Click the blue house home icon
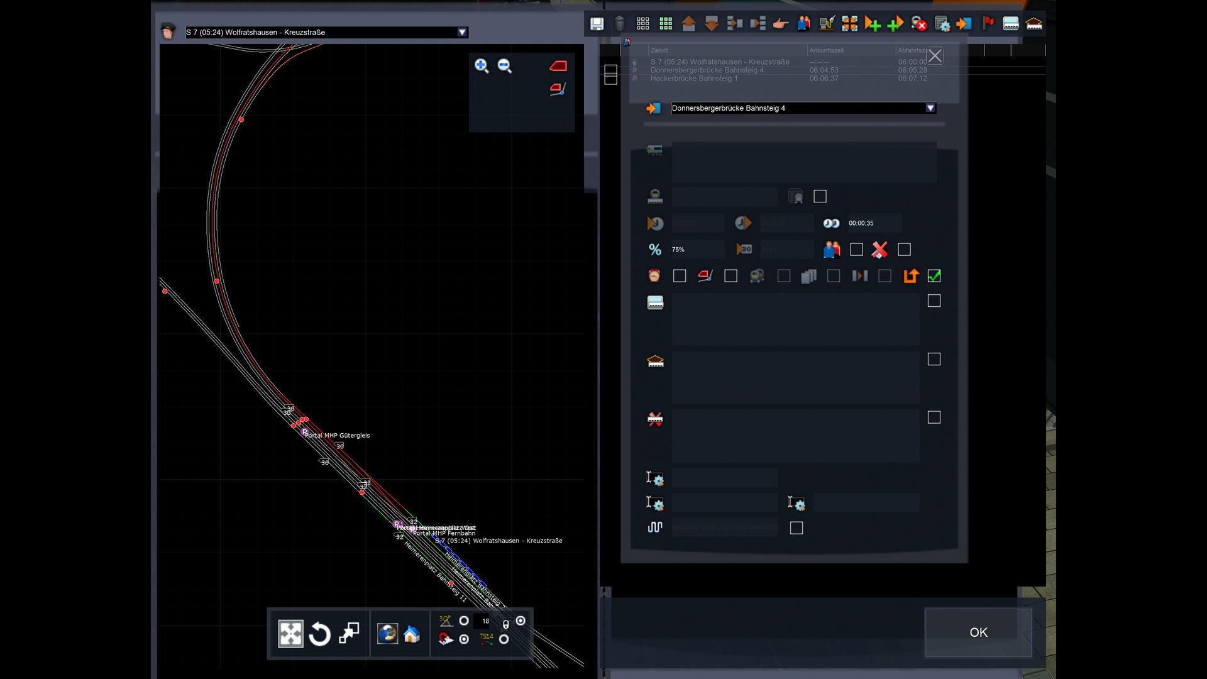1207x679 pixels. click(412, 634)
